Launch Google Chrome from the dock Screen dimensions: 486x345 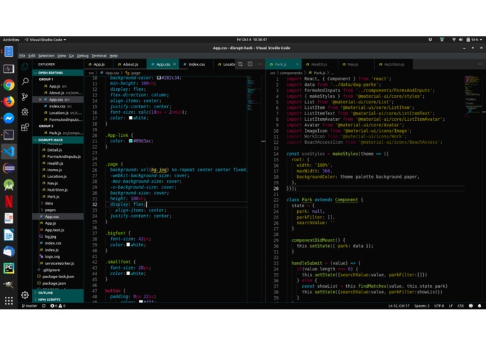[8, 85]
